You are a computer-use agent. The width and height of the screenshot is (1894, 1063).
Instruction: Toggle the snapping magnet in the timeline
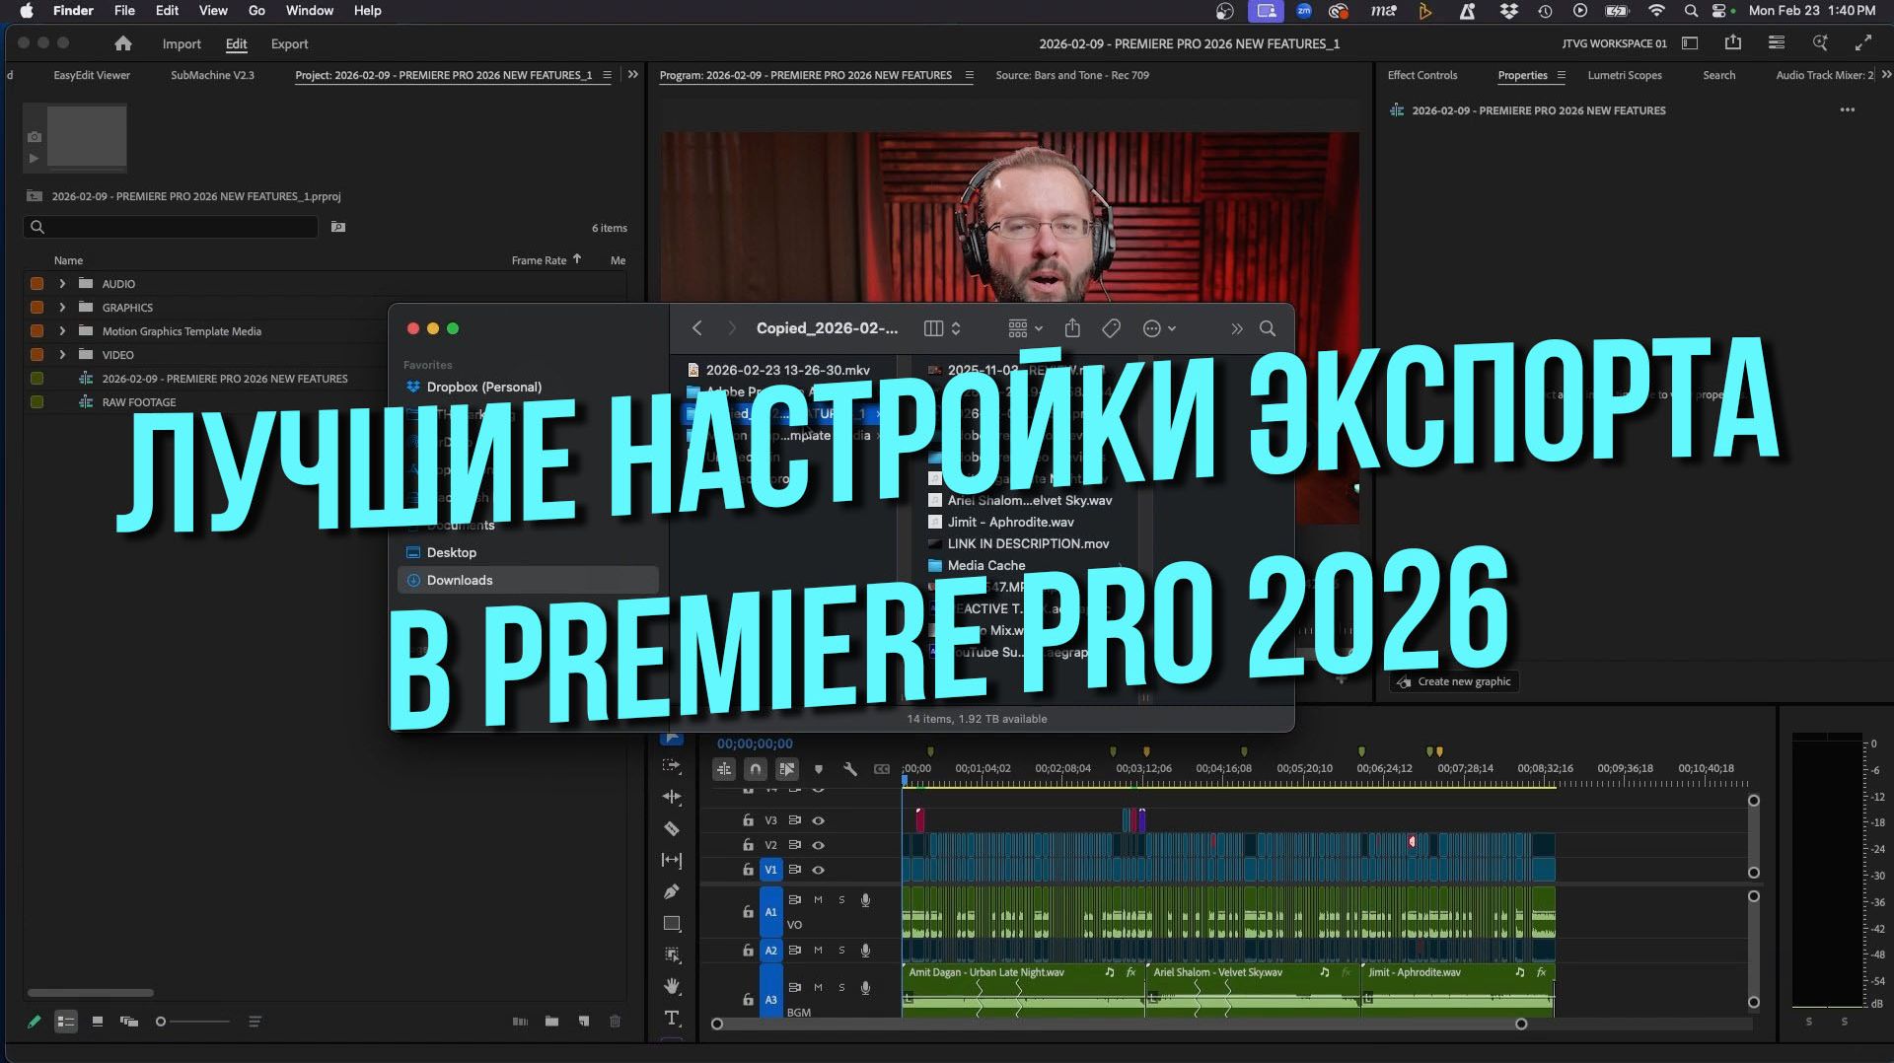point(755,768)
